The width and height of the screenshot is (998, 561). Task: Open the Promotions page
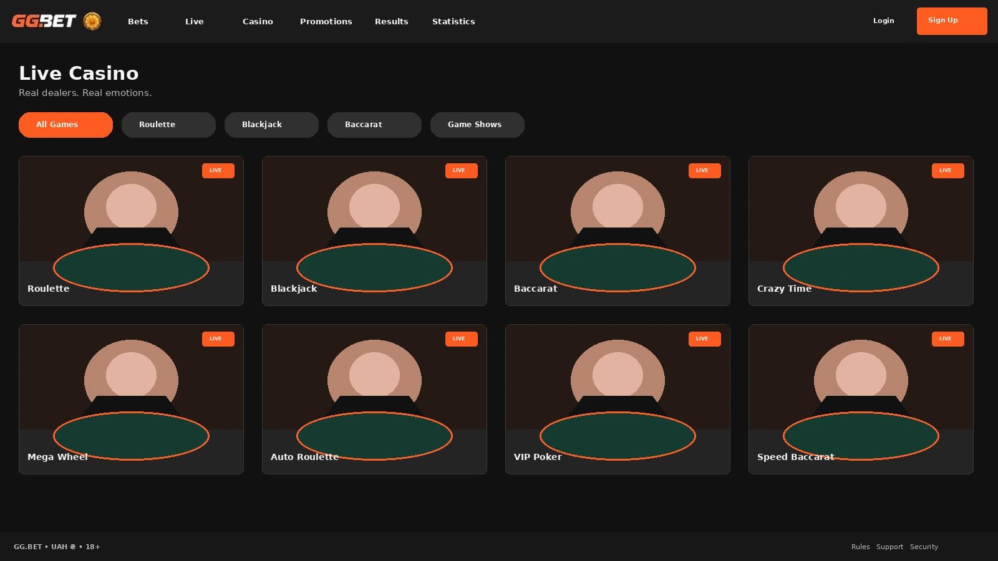326,21
